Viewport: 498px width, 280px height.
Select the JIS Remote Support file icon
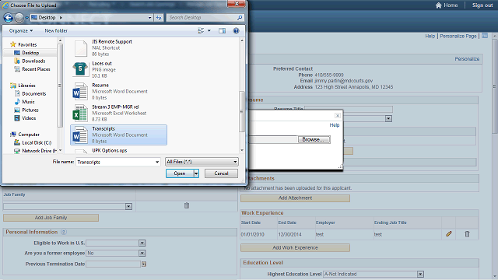(81, 48)
